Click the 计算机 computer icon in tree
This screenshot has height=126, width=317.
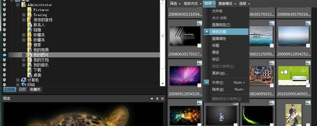[x=24, y=80]
